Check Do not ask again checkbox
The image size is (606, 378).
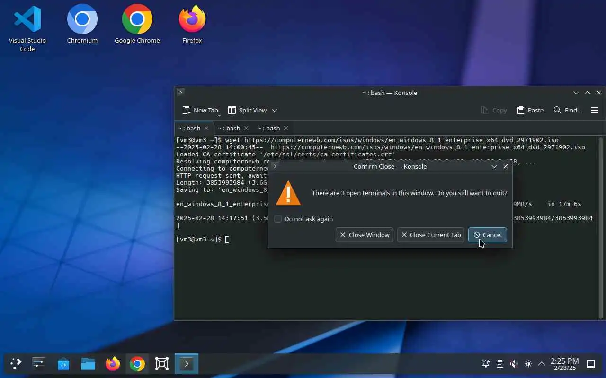coord(278,219)
